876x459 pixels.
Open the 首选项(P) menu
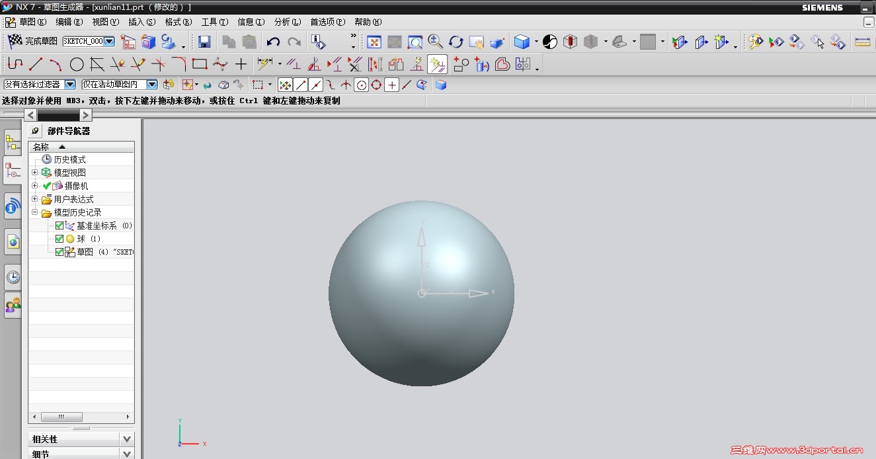point(328,22)
